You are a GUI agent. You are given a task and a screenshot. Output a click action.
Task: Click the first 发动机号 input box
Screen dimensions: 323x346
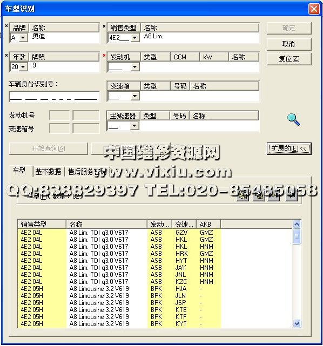[59, 116]
